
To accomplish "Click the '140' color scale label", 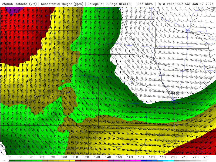I will coord(108,157).
